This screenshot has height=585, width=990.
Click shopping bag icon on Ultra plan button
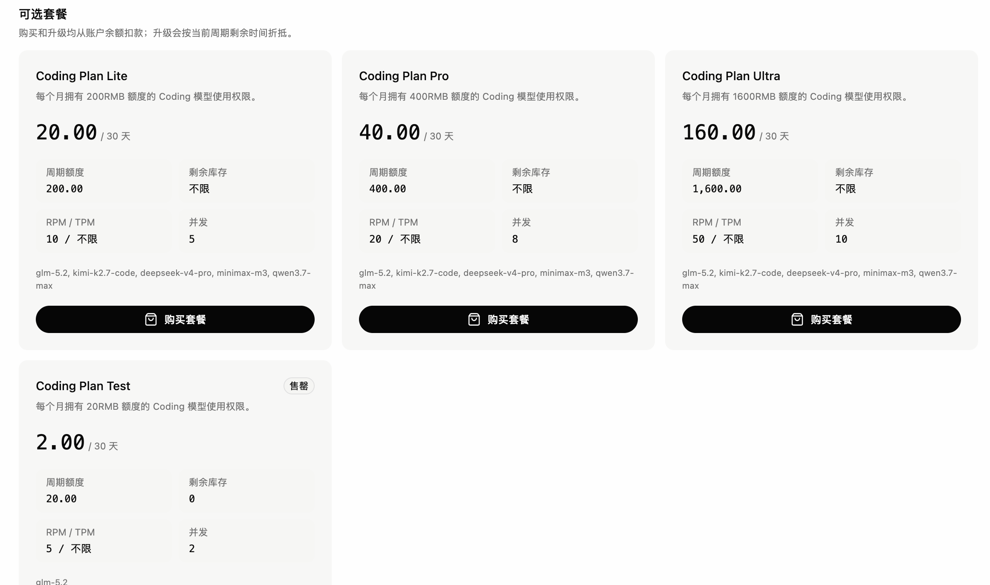[797, 319]
